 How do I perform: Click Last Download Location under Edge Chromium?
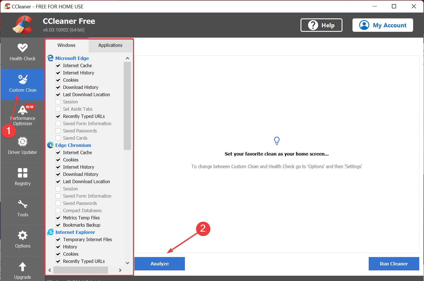(x=87, y=181)
